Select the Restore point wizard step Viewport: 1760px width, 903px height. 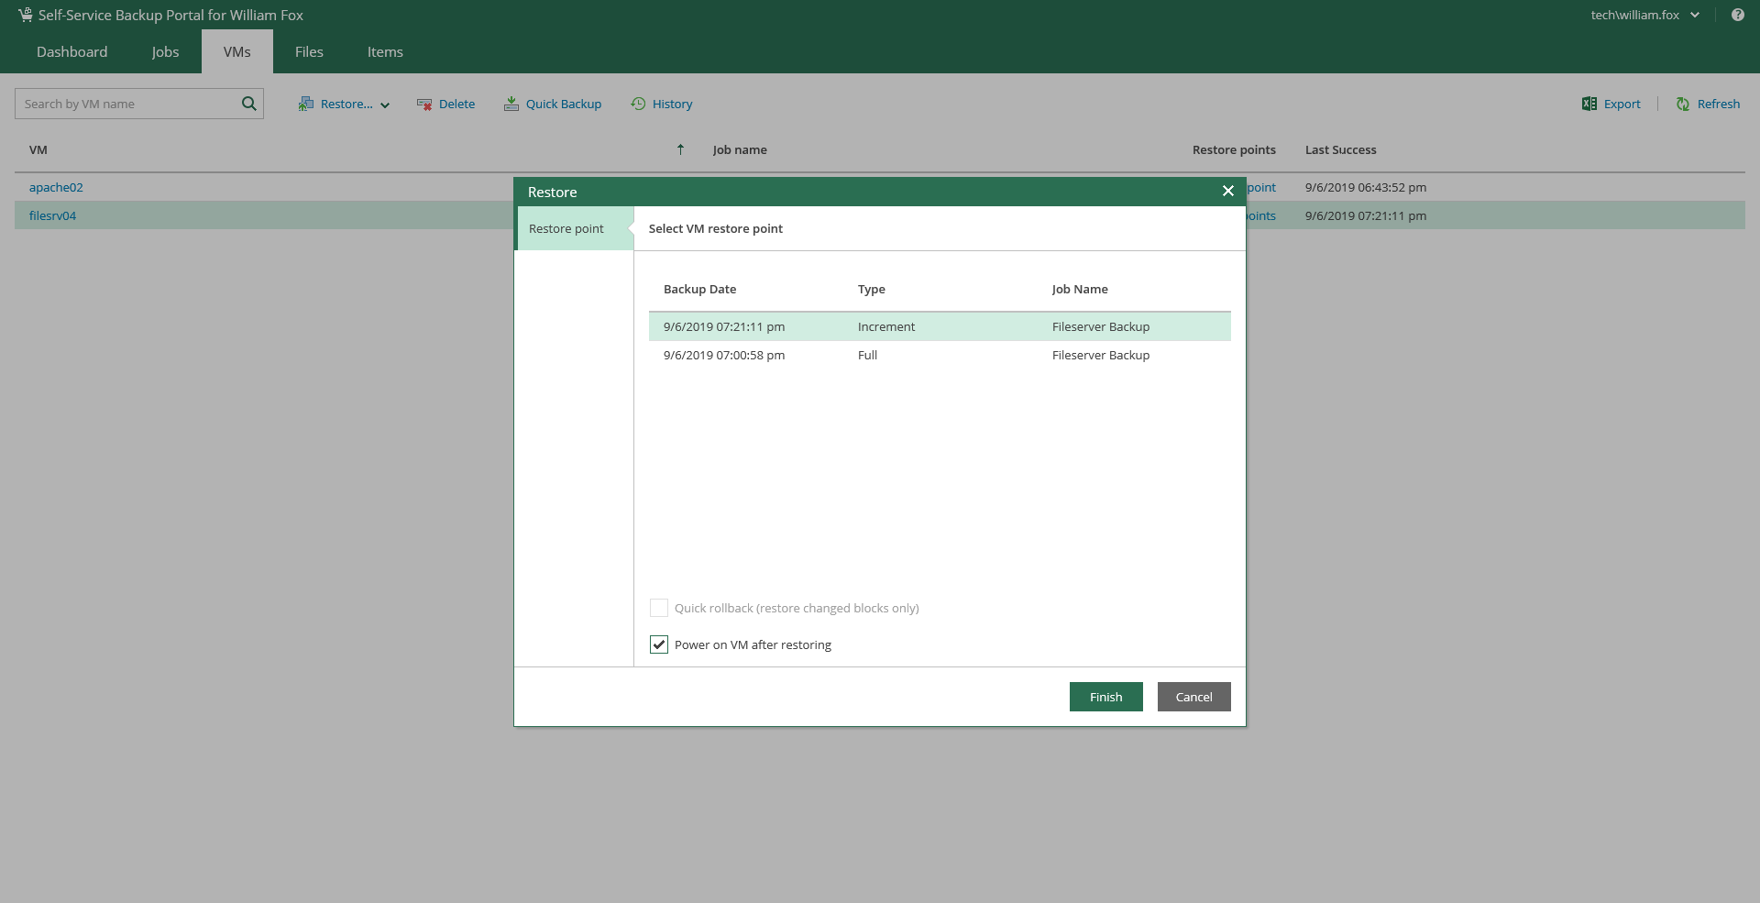tap(575, 228)
